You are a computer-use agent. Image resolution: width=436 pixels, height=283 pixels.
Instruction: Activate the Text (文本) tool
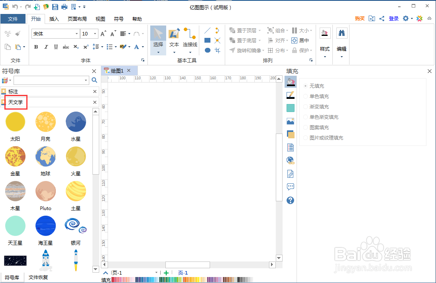click(x=174, y=40)
